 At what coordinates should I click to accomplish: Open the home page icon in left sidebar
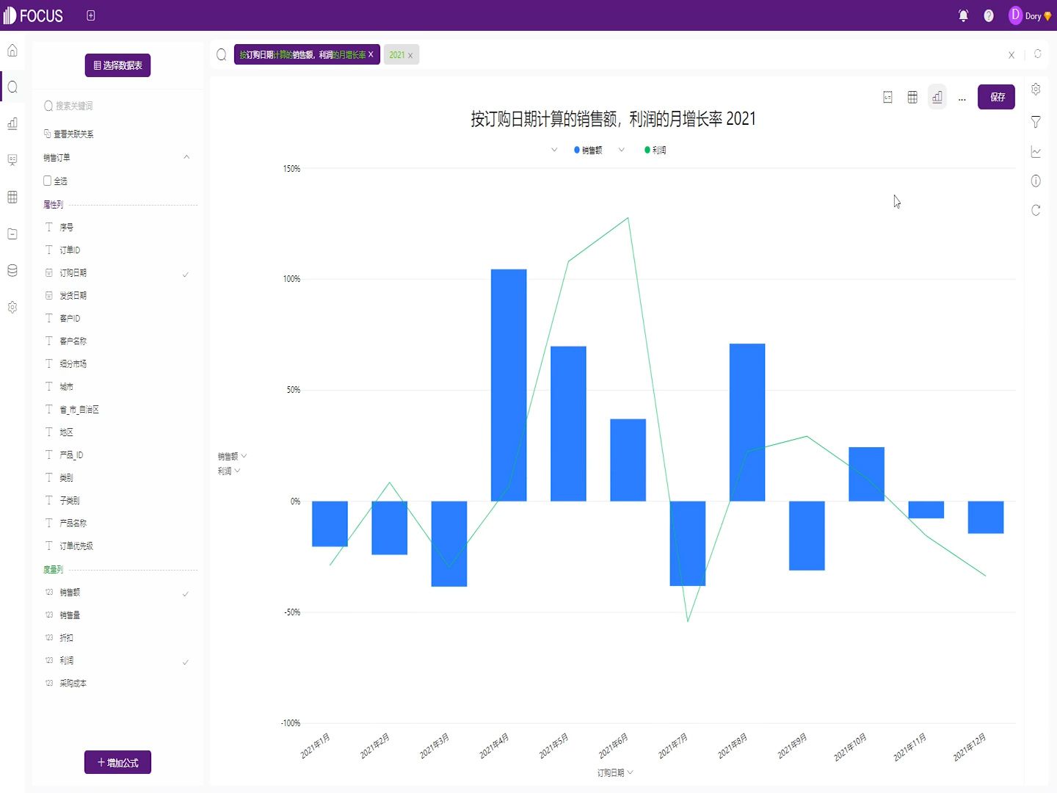point(12,51)
